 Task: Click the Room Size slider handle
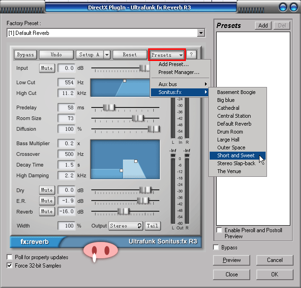point(138,118)
